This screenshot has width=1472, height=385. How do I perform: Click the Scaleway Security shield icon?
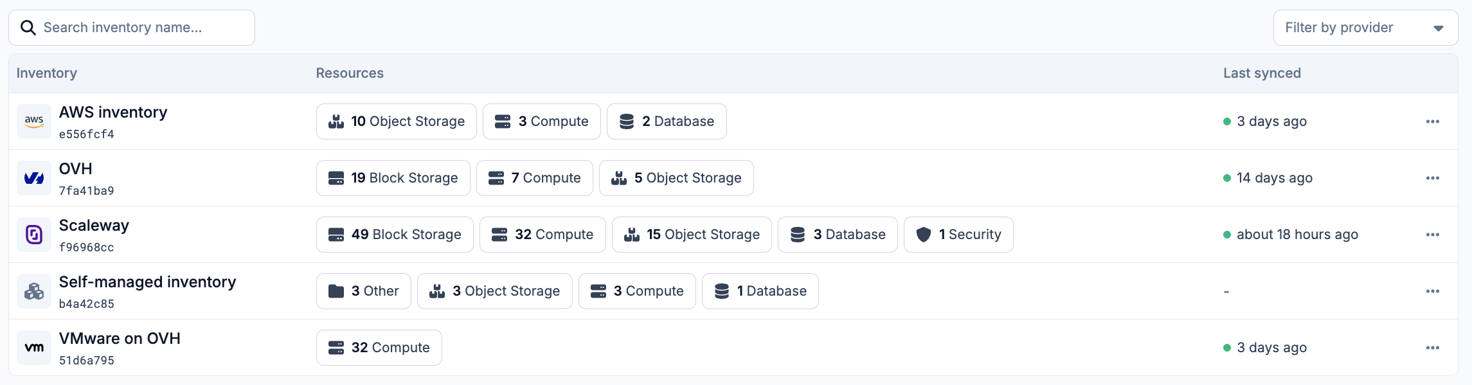[924, 235]
